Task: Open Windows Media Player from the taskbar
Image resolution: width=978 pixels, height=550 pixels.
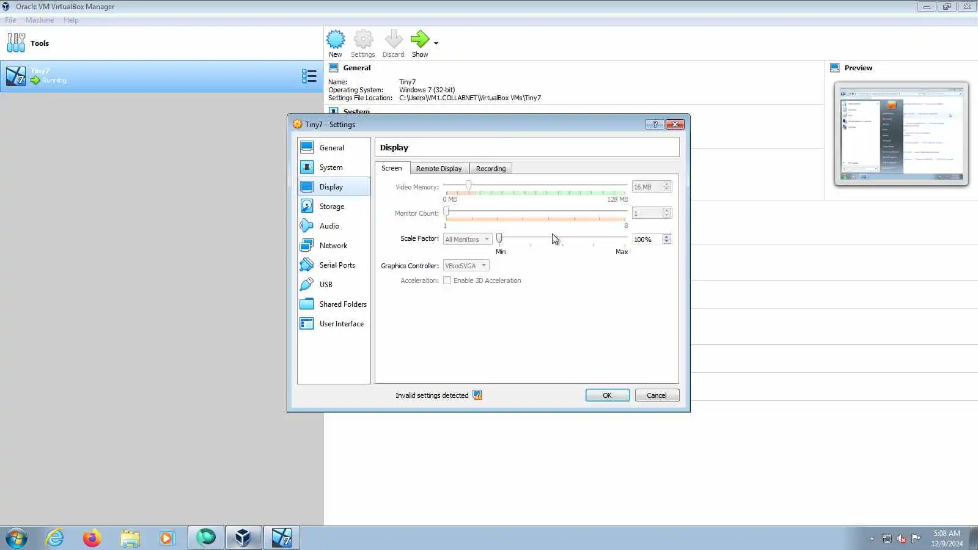Action: (167, 538)
